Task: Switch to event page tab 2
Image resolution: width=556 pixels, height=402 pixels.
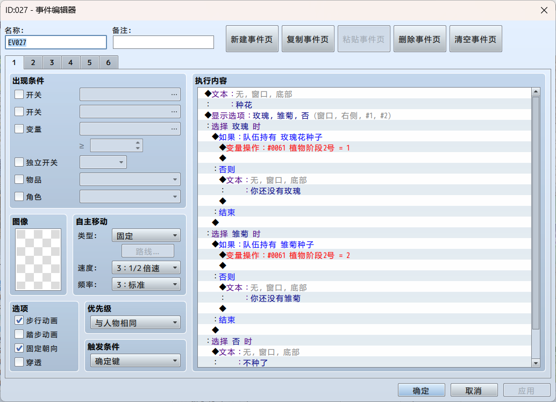Action: (33, 63)
